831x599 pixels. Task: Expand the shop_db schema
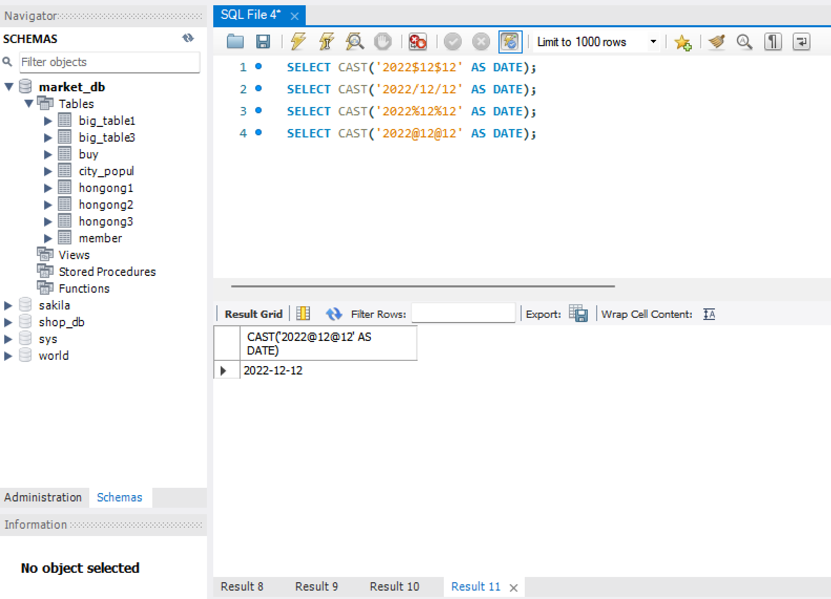[x=8, y=322]
